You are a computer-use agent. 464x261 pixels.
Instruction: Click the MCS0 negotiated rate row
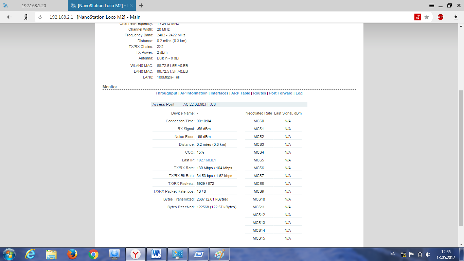pyautogui.click(x=273, y=121)
